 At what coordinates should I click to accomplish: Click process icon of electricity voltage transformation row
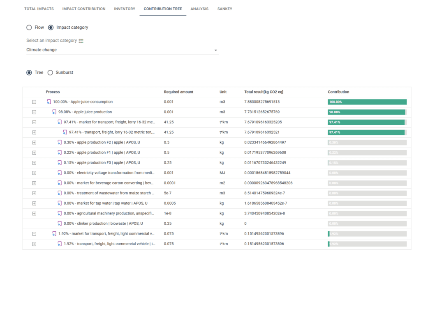(60, 173)
